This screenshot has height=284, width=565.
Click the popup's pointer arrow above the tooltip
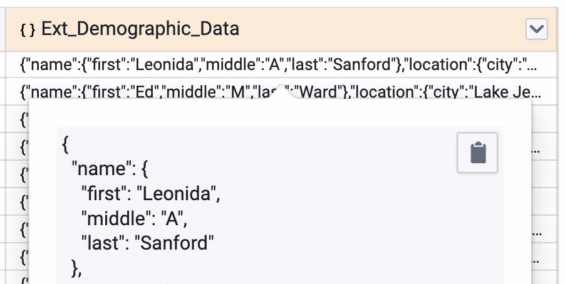click(283, 93)
